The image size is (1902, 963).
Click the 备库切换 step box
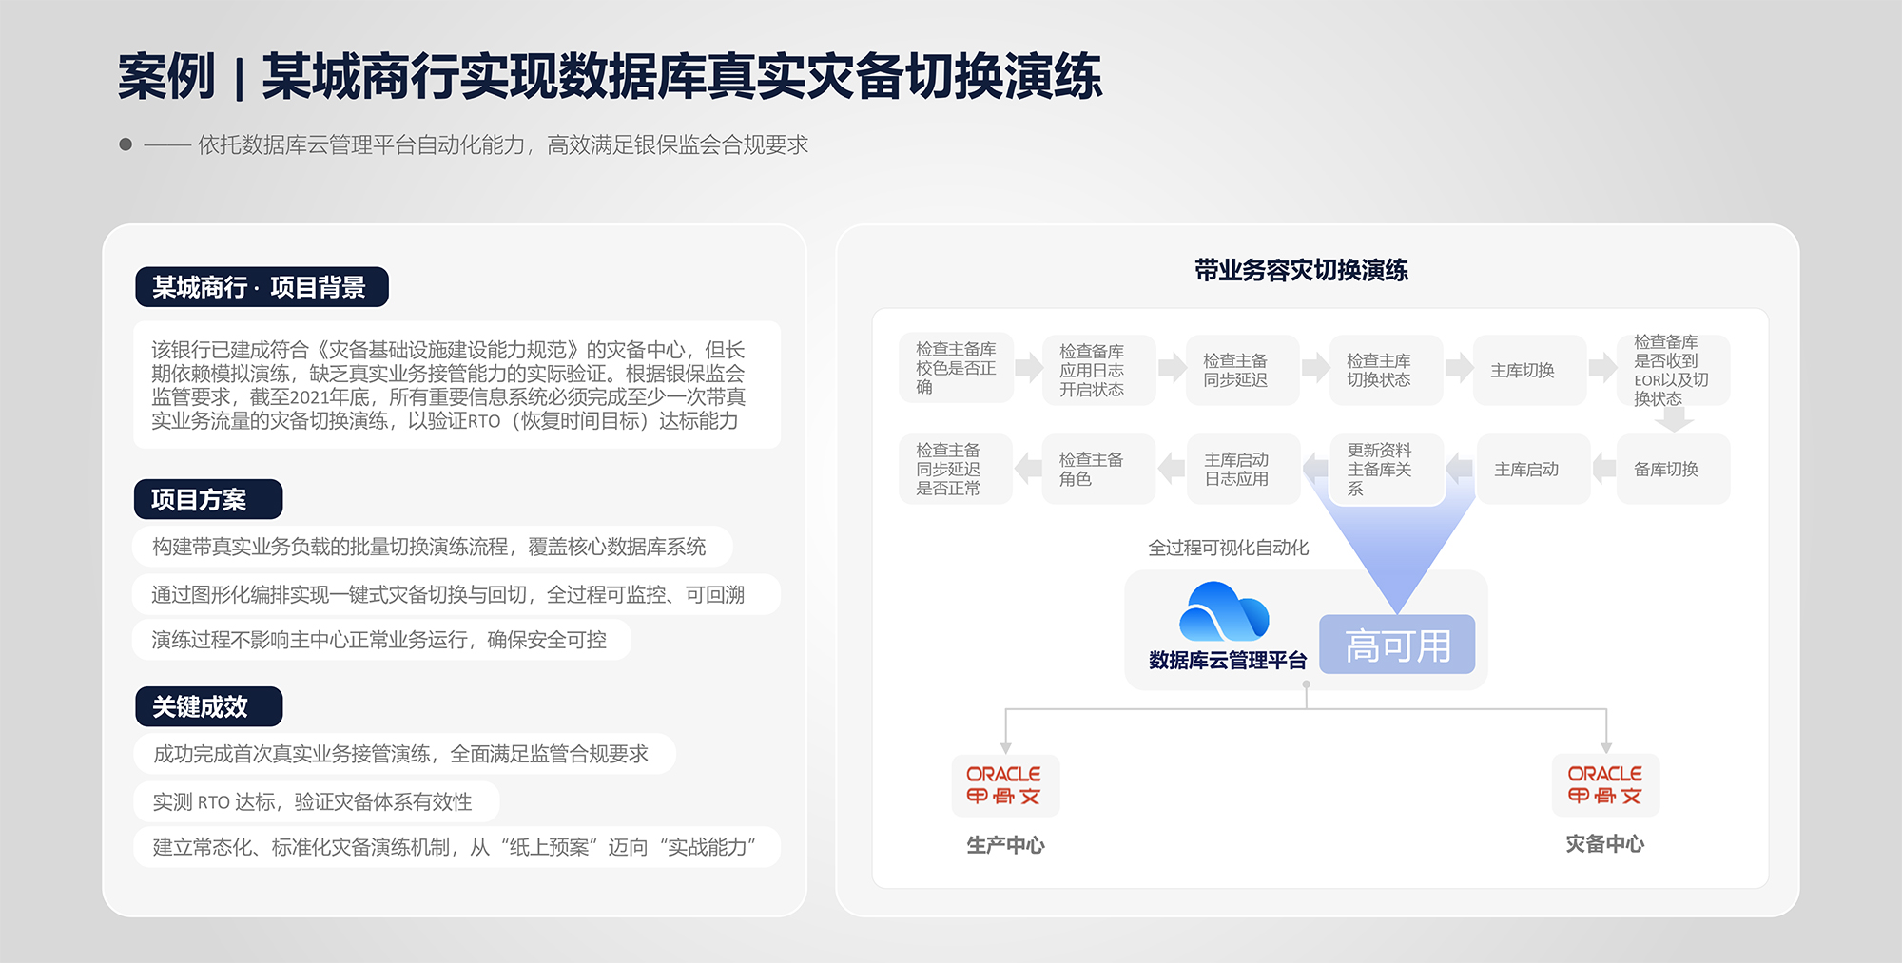(1672, 470)
